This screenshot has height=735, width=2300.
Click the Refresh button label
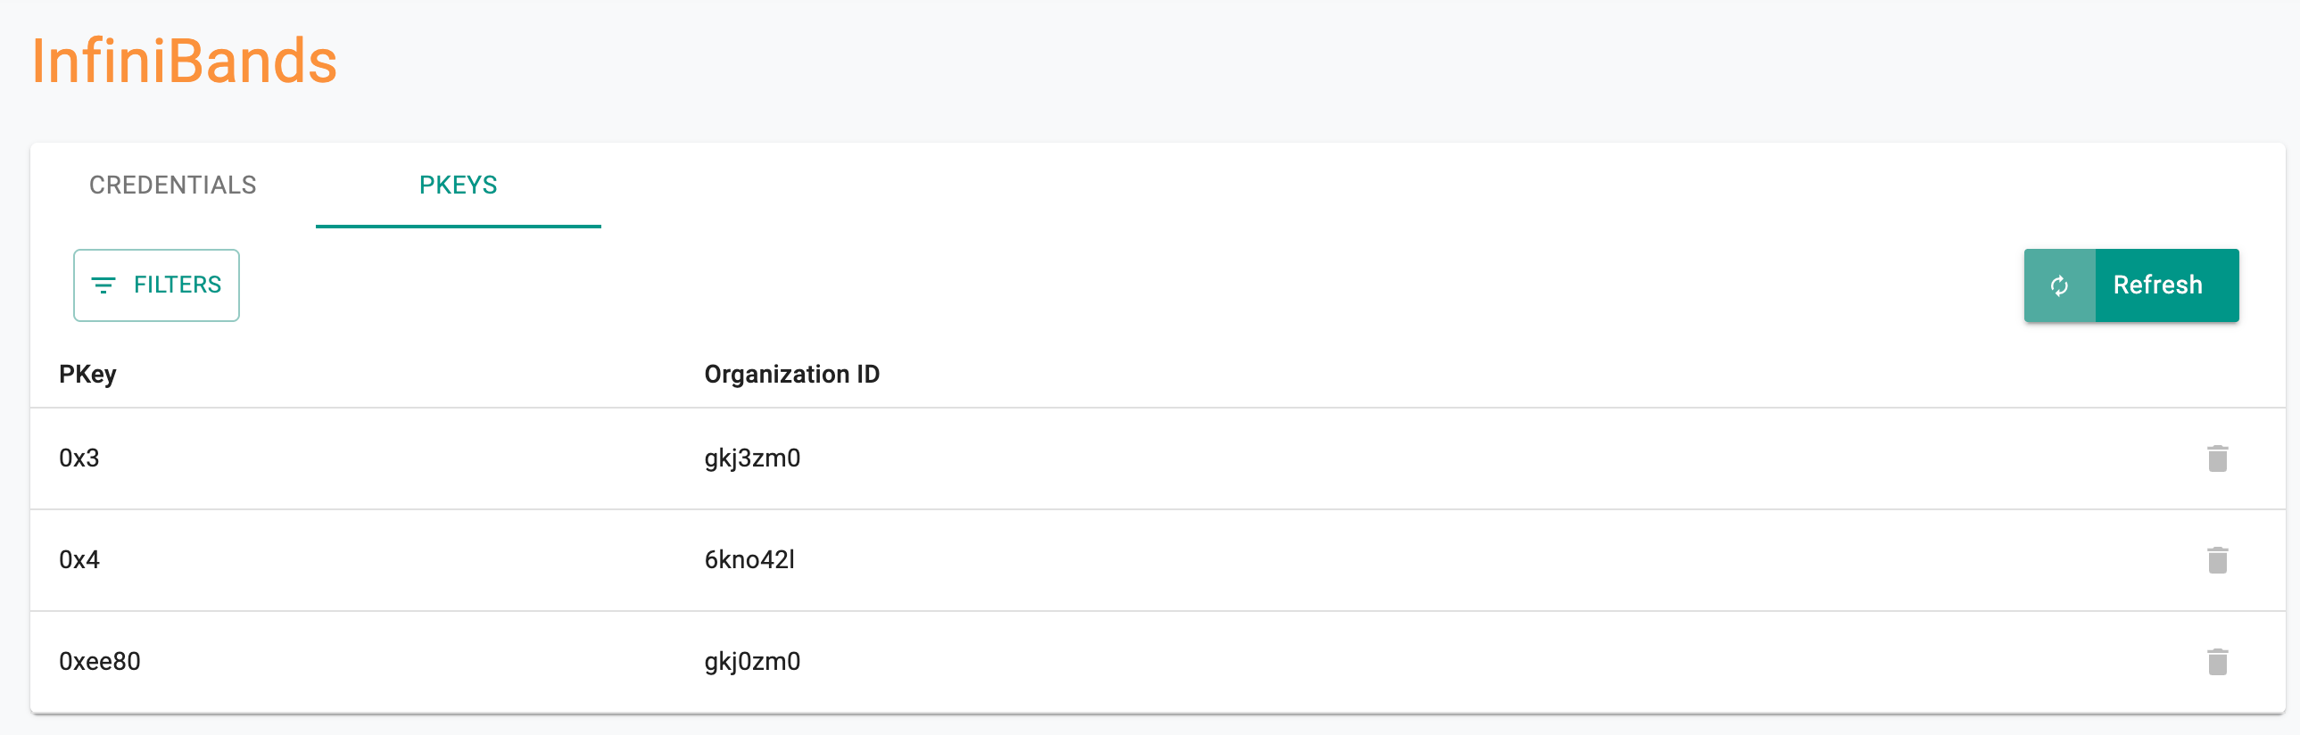pos(2157,285)
